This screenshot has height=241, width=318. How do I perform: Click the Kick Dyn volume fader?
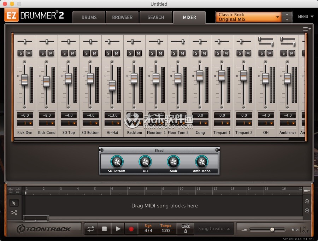click(24, 80)
